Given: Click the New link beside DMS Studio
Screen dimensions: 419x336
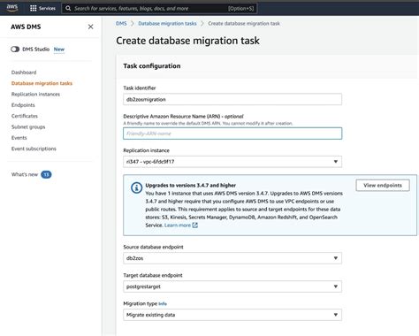Looking at the screenshot, I should click(59, 50).
